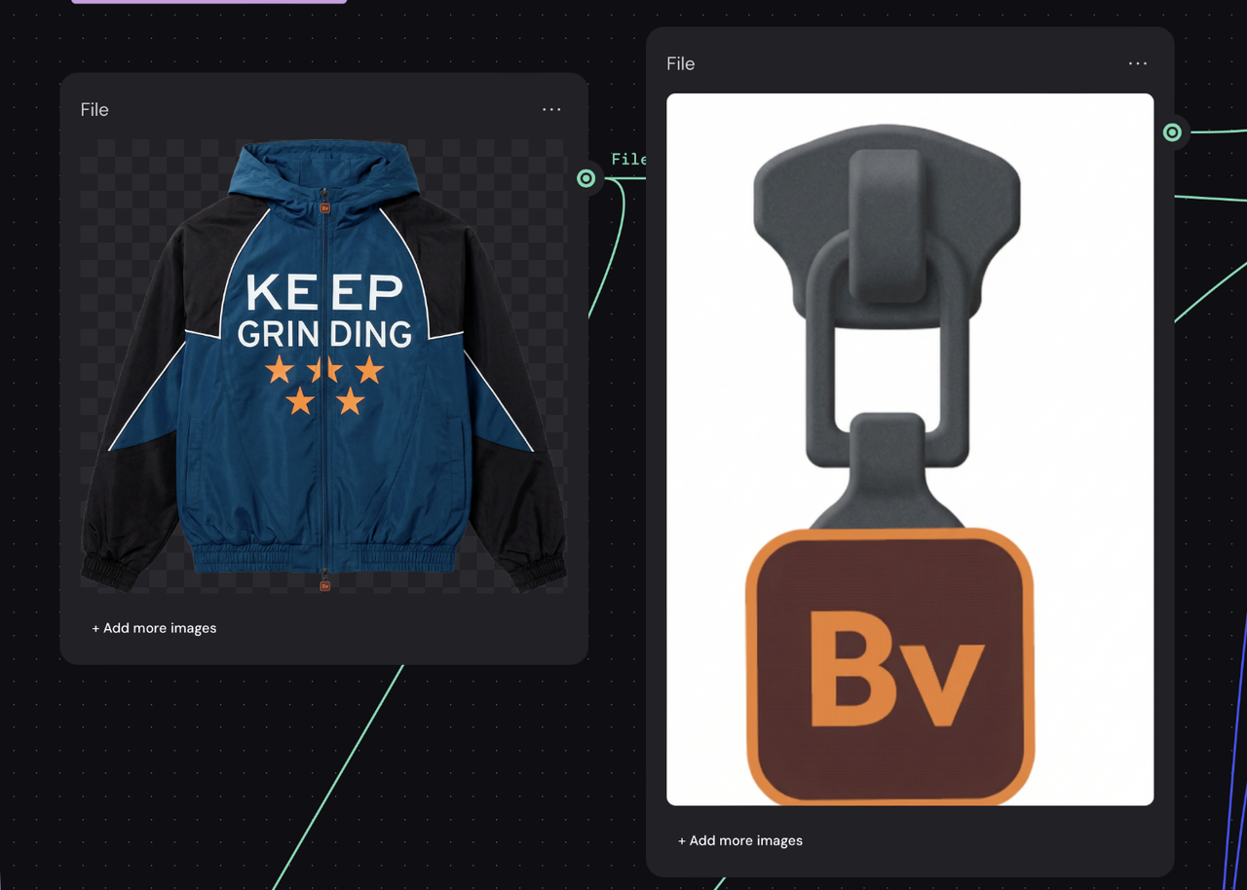Open the jacket File node's three-dot menu
Screen dimensions: 1247x890
[x=551, y=110]
